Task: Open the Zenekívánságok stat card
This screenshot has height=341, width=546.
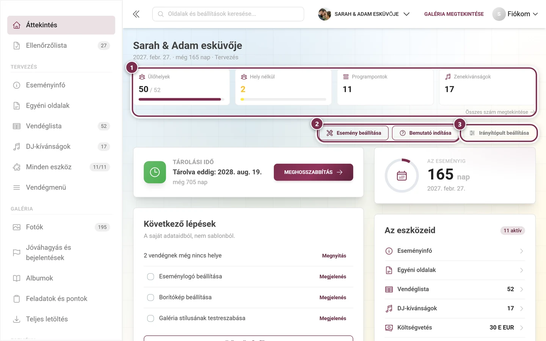Action: [x=487, y=87]
